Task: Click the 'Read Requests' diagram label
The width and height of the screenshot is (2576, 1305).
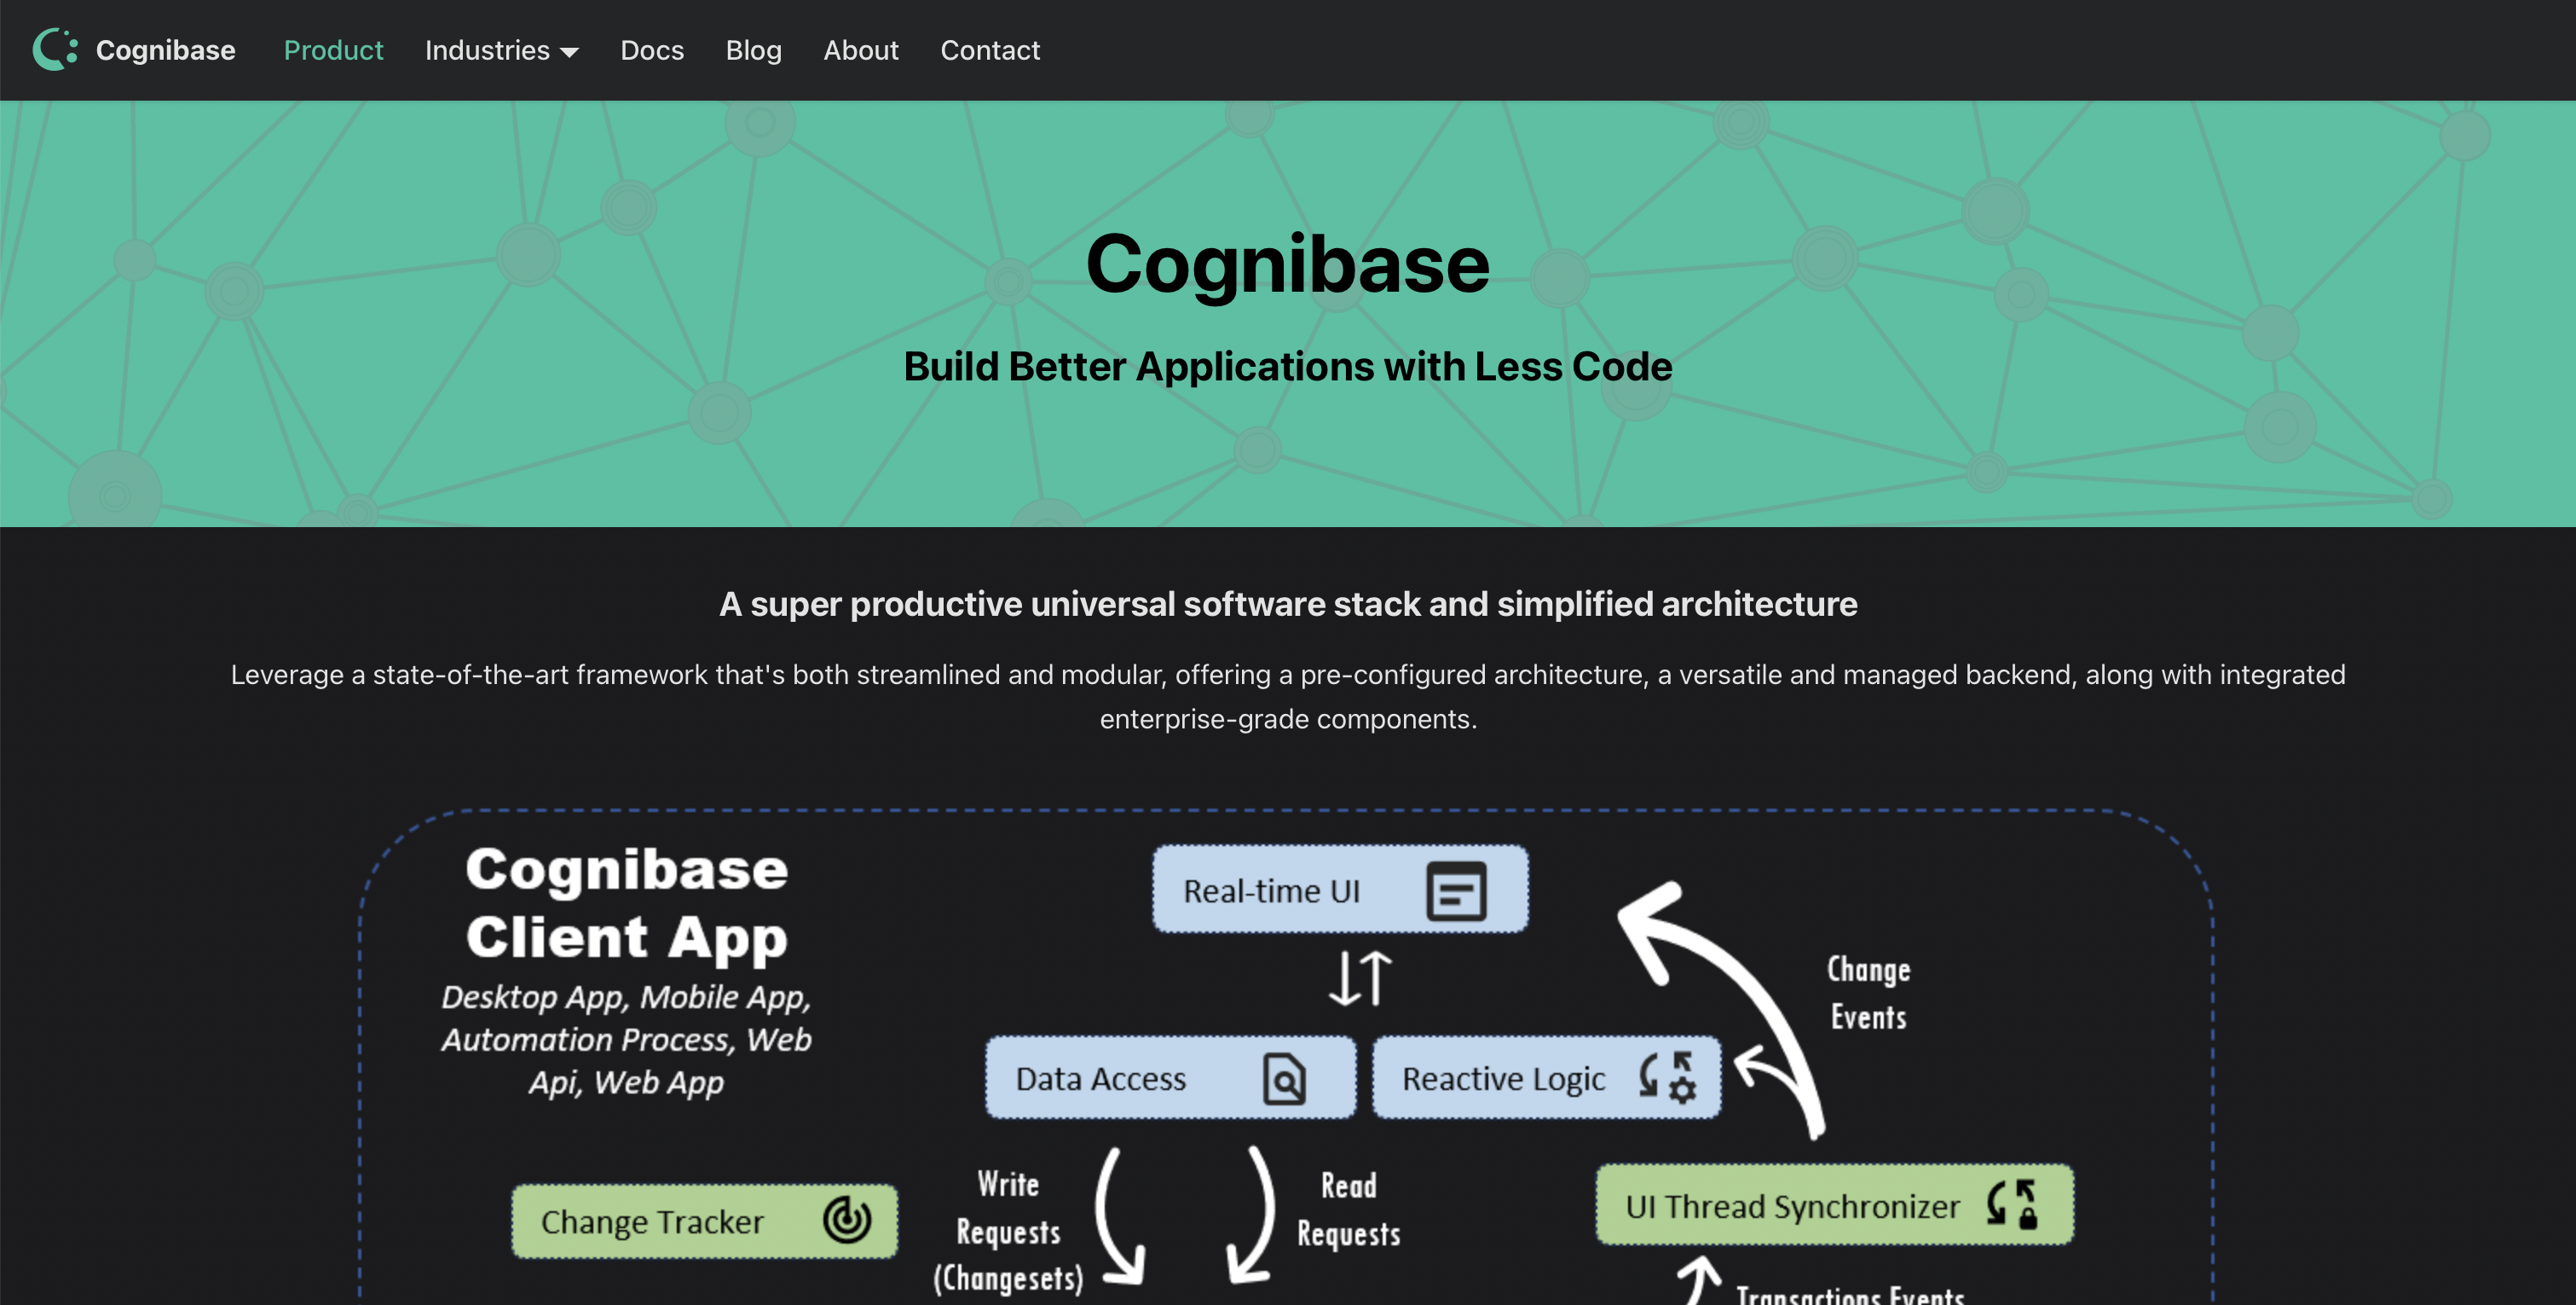Action: coord(1348,1209)
